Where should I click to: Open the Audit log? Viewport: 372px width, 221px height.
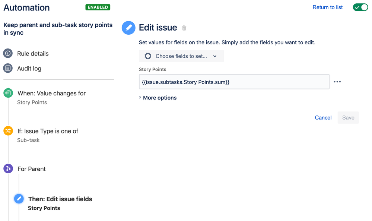(29, 69)
